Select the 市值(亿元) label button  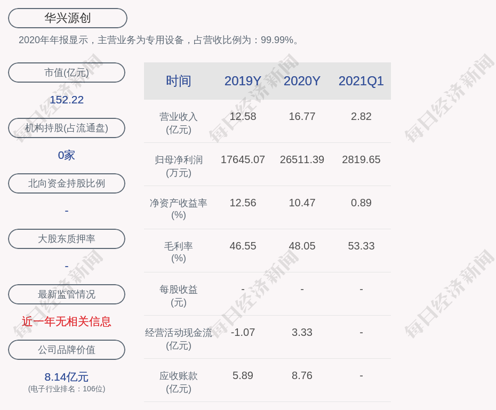(67, 73)
